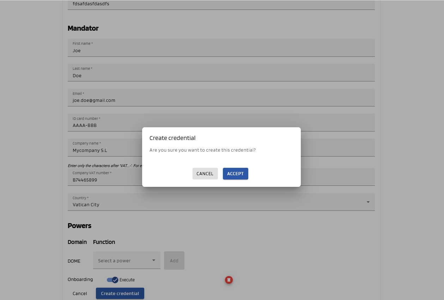Image resolution: width=444 pixels, height=300 pixels.
Task: Click the Company name field
Action: click(x=106, y=148)
